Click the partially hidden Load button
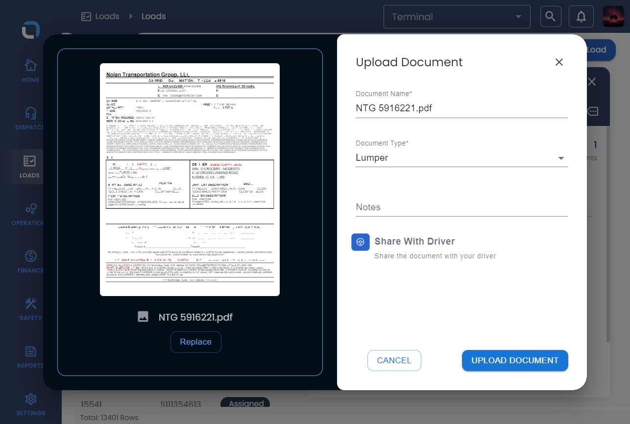The image size is (630, 424). 601,50
